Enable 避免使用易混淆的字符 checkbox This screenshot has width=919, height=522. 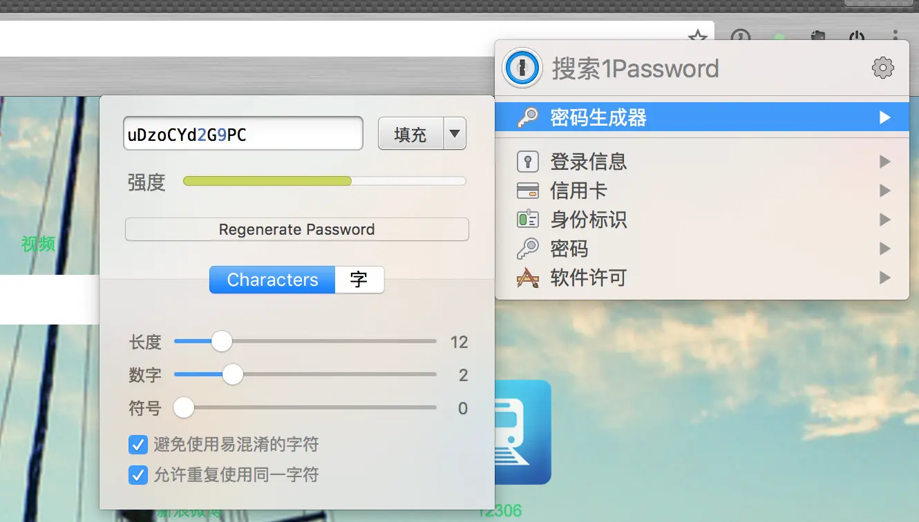coord(138,444)
